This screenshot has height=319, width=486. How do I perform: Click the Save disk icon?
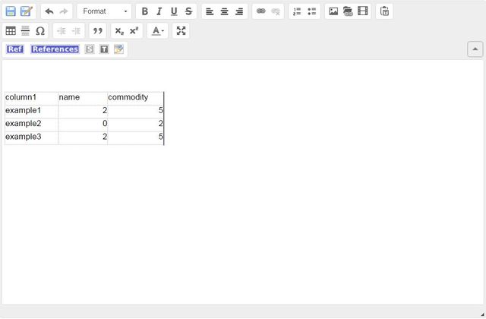coord(11,11)
